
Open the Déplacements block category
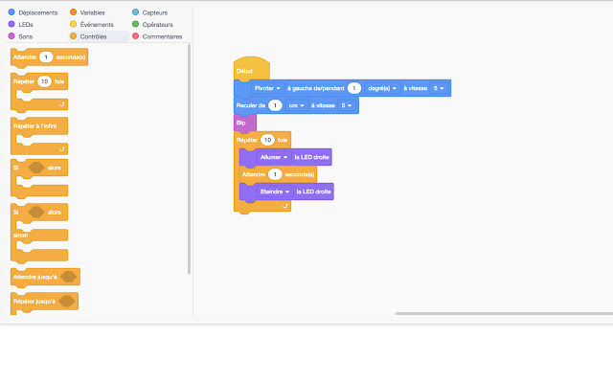coord(34,12)
